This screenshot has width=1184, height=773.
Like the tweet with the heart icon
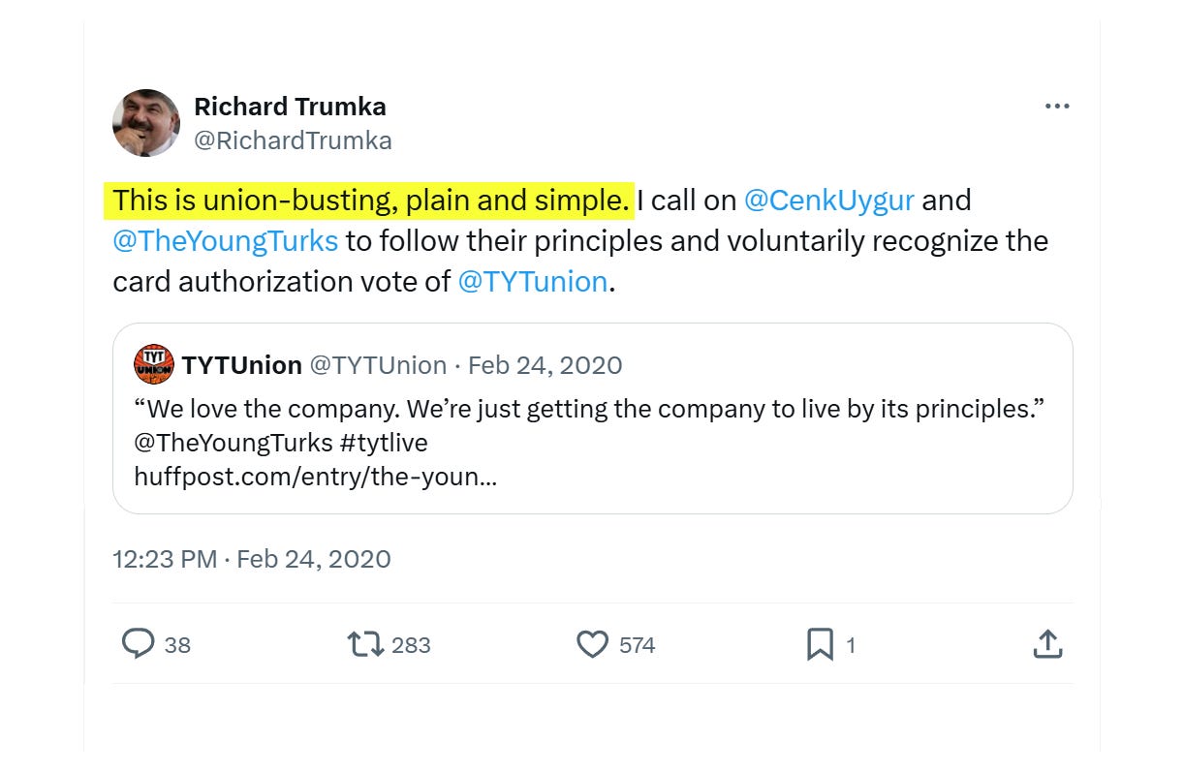point(592,644)
